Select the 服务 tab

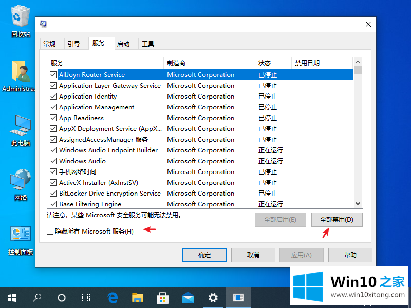click(x=101, y=43)
